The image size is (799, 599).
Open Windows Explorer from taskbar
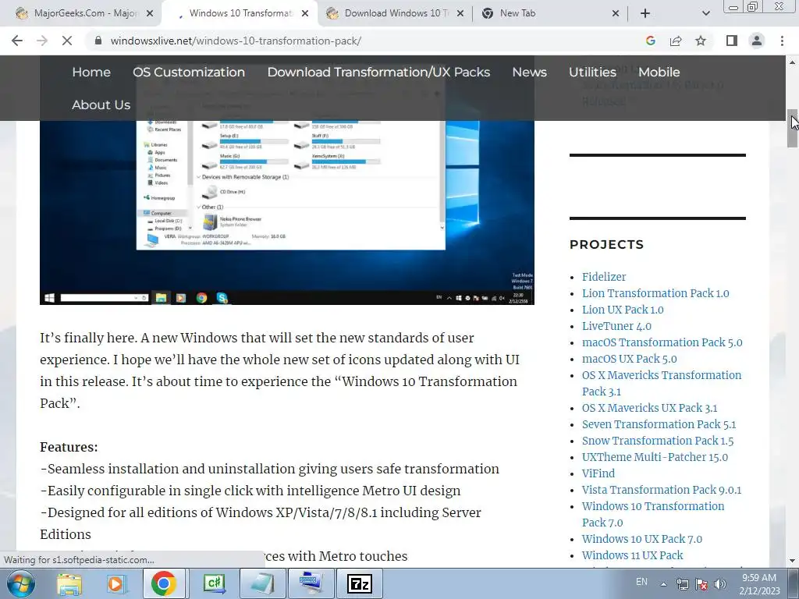point(69,583)
